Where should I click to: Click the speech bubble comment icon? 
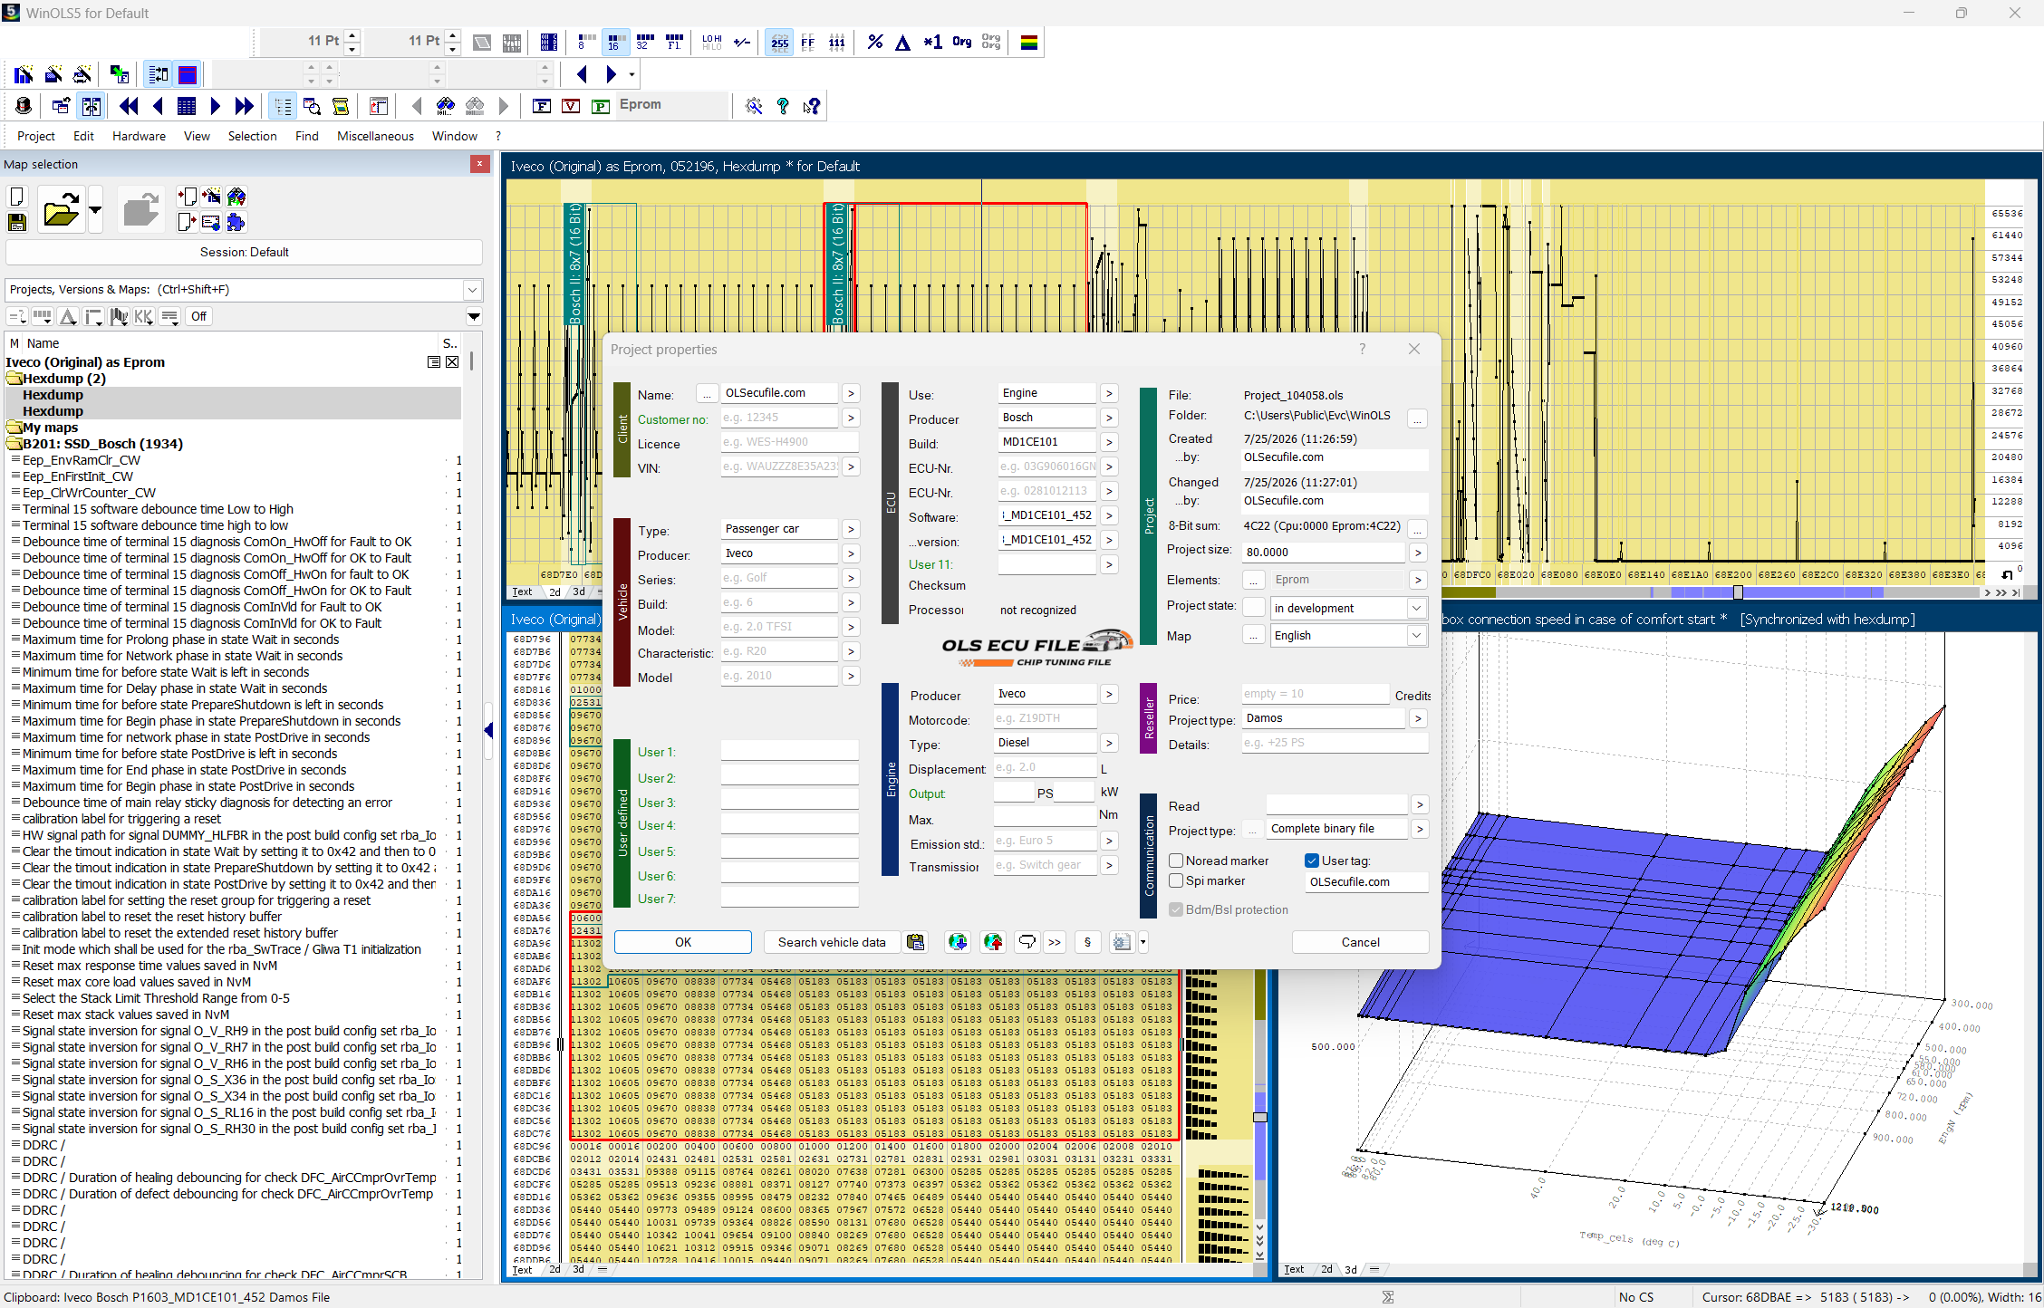(1027, 942)
